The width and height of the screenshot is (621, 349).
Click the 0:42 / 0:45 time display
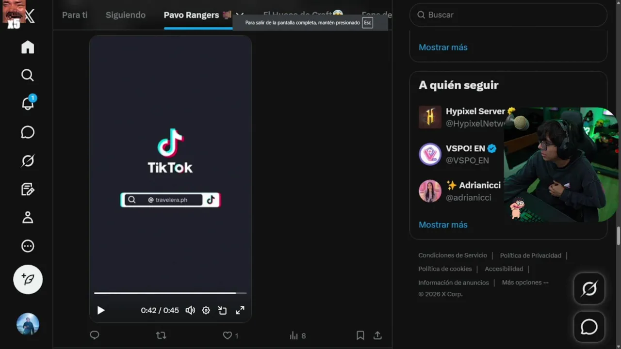tap(160, 310)
